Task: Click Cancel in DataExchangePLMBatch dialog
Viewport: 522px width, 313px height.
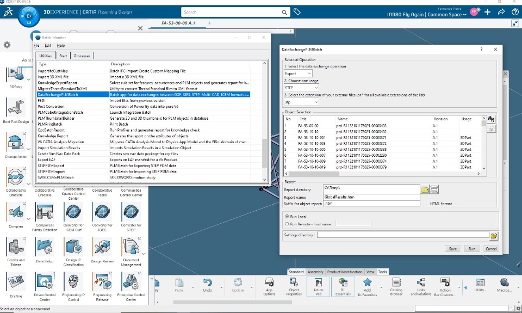Action: [x=490, y=249]
